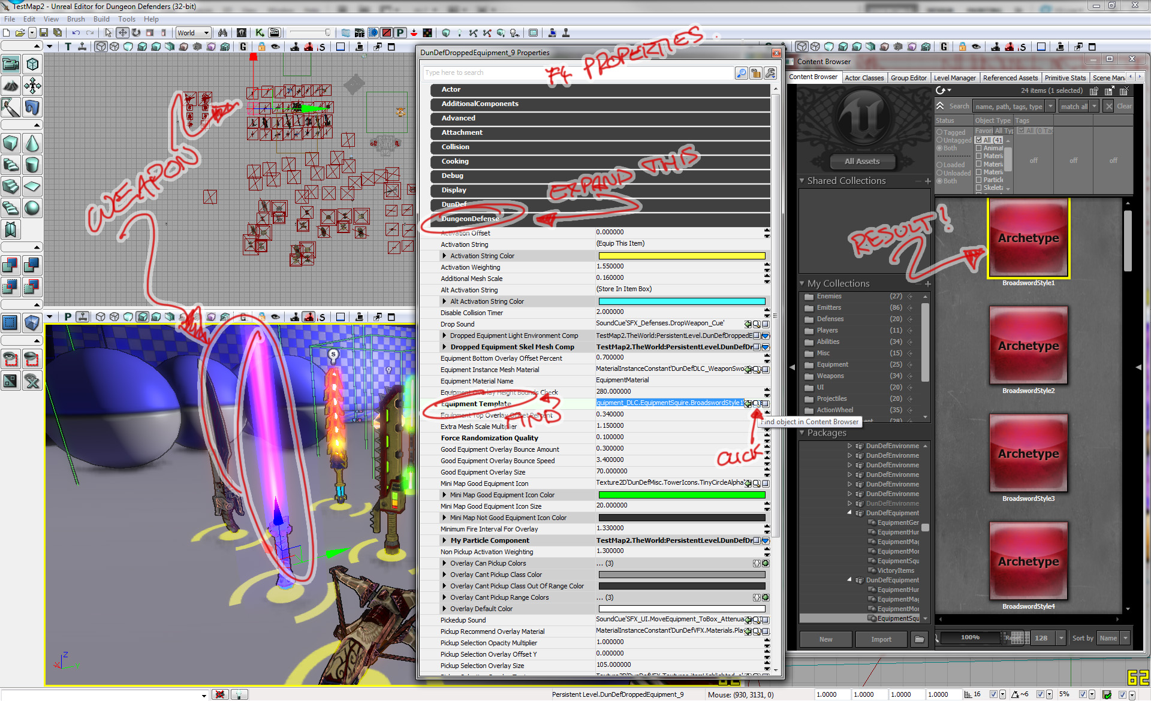Viewport: 1151px width, 701px height.
Task: Select the BroadswordStyle2 archetype thumbnail
Action: click(x=1028, y=346)
